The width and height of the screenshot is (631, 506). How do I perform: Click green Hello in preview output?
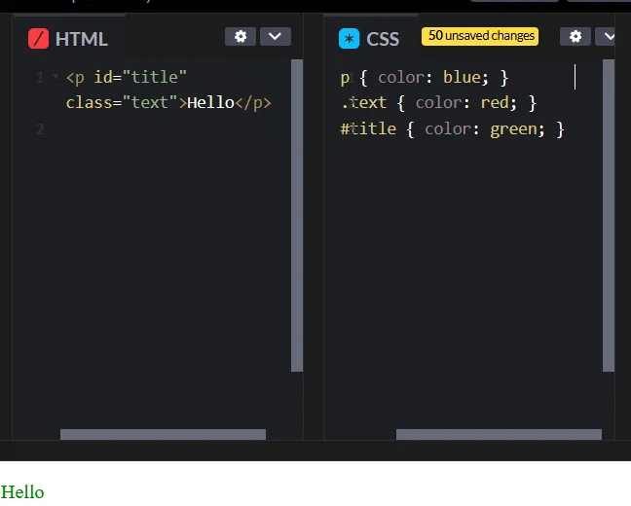(22, 492)
